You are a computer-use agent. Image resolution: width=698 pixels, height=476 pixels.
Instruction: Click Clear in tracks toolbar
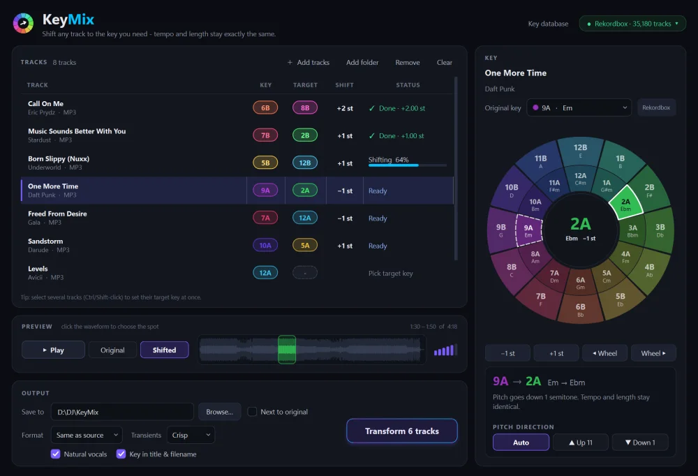point(444,62)
